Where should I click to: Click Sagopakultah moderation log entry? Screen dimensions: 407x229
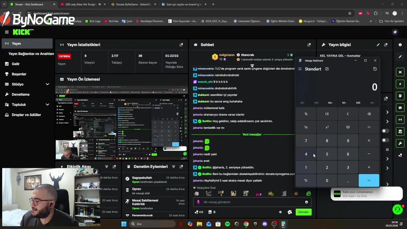(x=155, y=180)
